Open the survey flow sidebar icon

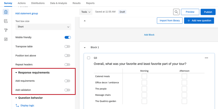[6, 21]
